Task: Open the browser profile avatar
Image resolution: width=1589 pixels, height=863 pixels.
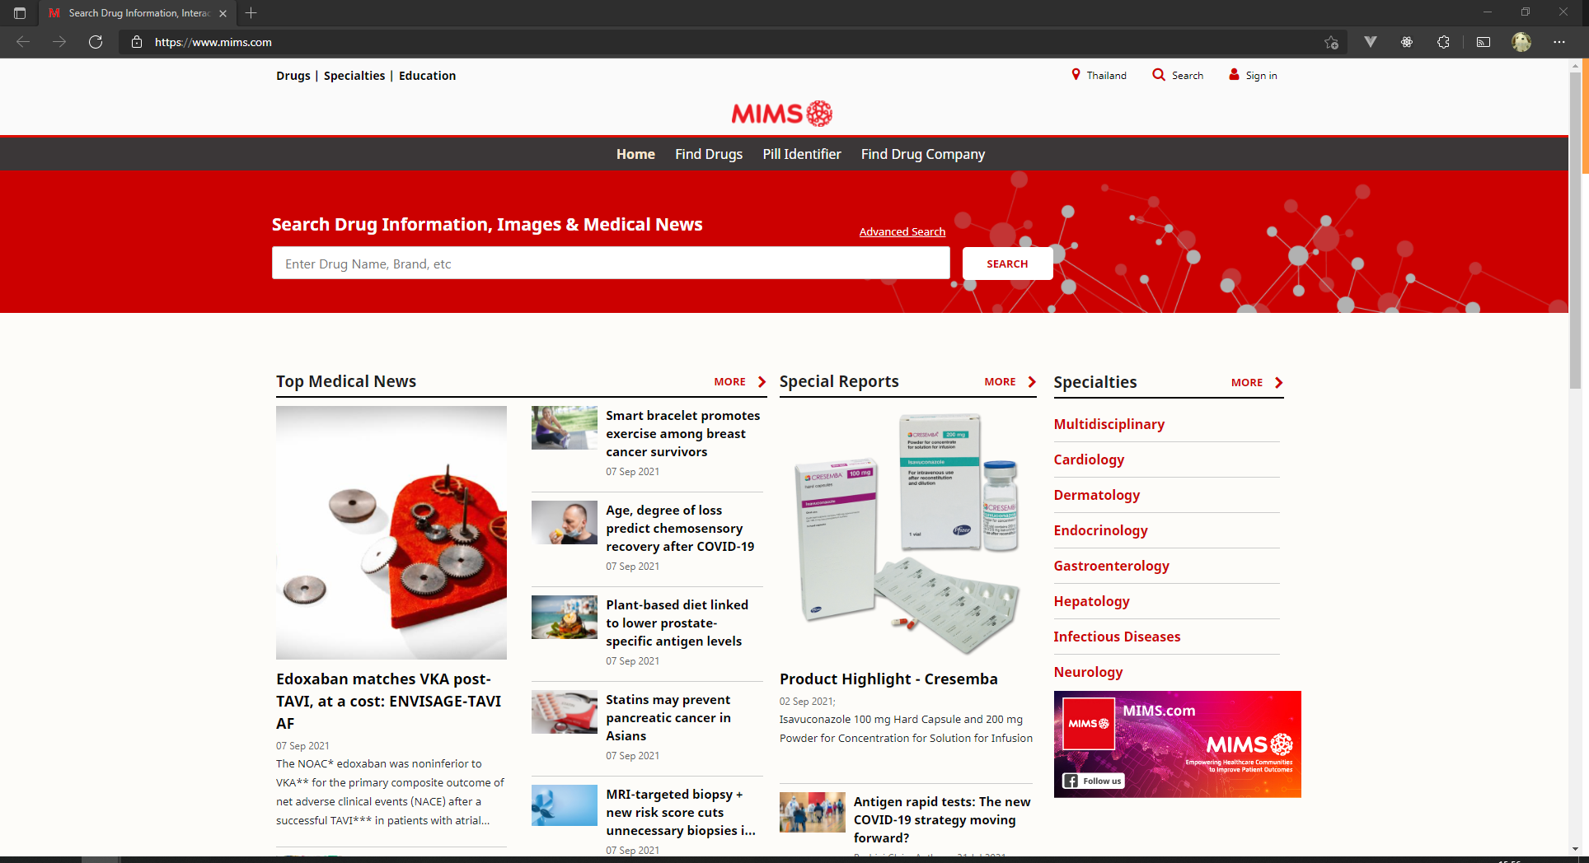Action: coord(1521,42)
